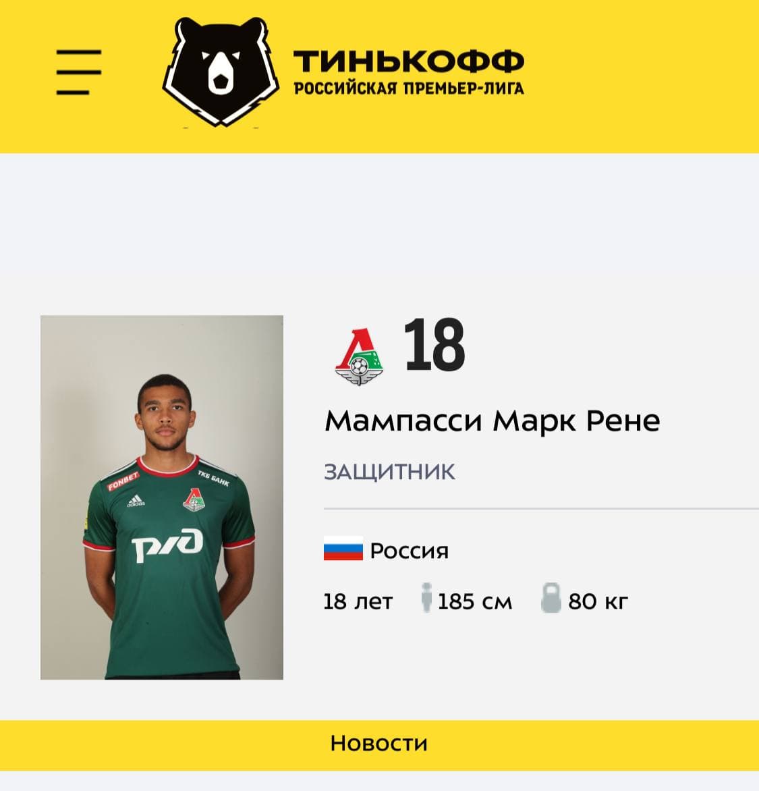Click the squad number 18
The width and height of the screenshot is (759, 791).
(434, 346)
